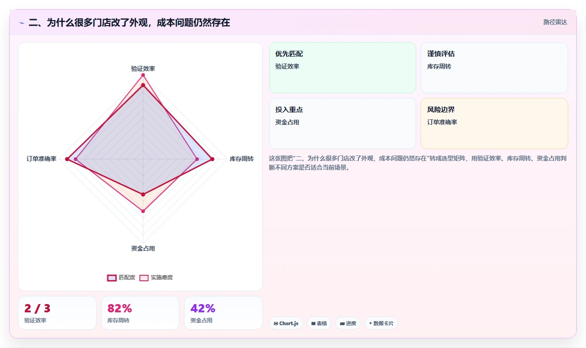Screen dimensions: 586x348
Task: Click the 匹配度 legend color box
Action: [112, 278]
